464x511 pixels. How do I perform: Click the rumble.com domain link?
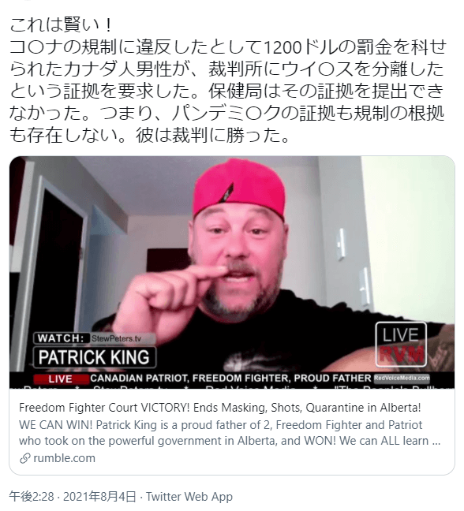pos(64,458)
